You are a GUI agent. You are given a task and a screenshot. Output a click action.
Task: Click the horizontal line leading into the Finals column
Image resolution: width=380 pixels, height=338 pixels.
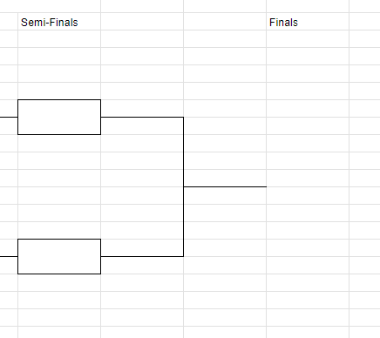[225, 186]
